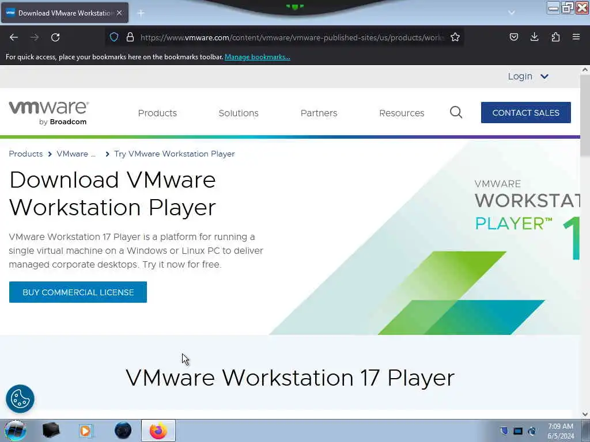Reload the page with the refresh icon
This screenshot has height=442, width=590.
coord(55,37)
